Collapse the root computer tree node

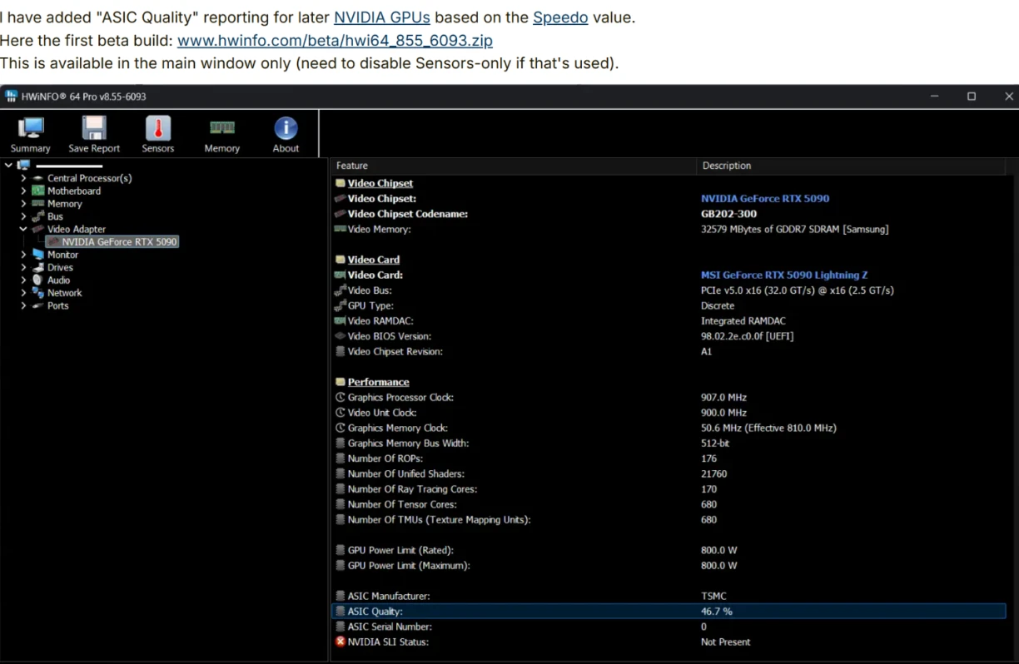[8, 165]
